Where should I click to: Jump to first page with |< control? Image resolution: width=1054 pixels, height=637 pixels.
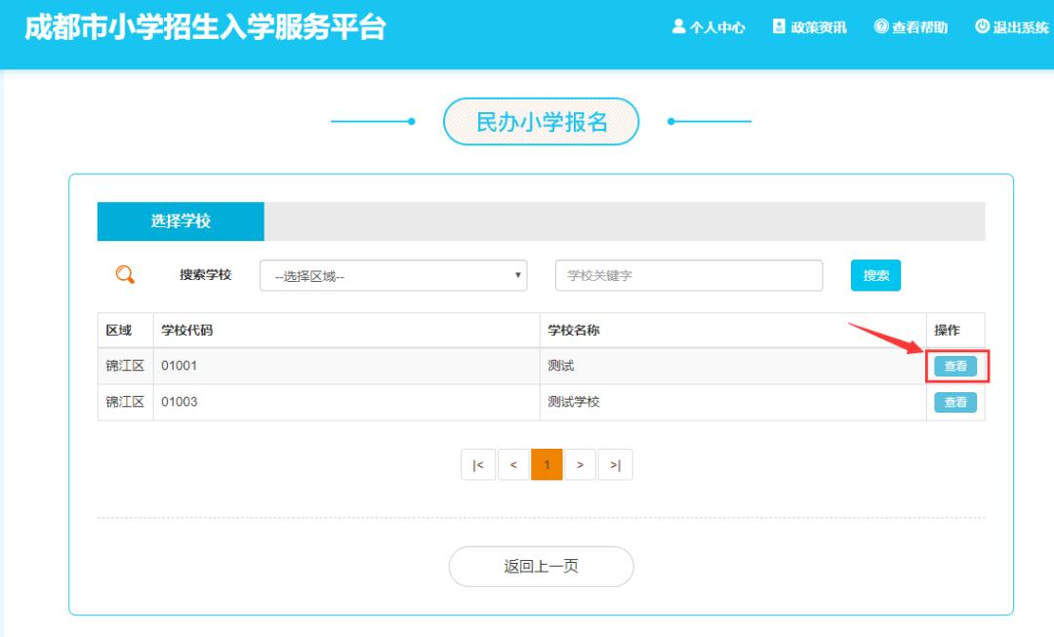(478, 464)
